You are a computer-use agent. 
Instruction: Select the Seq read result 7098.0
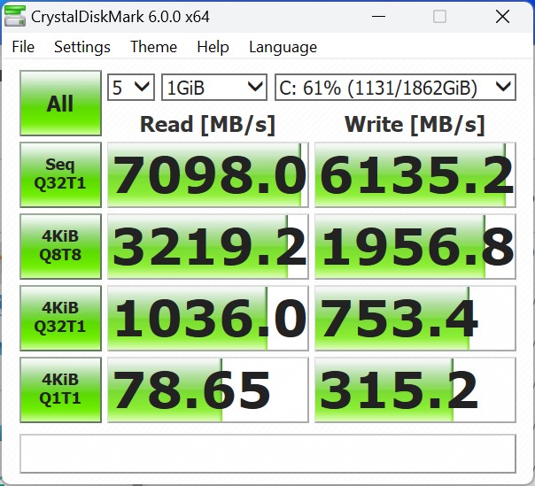coord(208,174)
